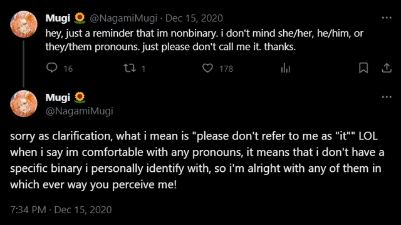Retweet the nonbinary reminder tweet
This screenshot has width=401, height=225.
point(130,68)
